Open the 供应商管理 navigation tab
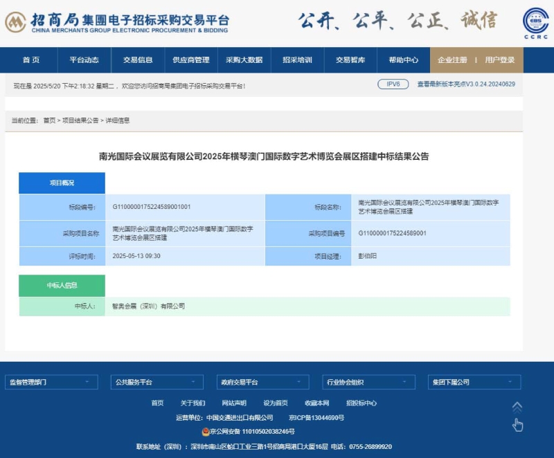 tap(191, 60)
